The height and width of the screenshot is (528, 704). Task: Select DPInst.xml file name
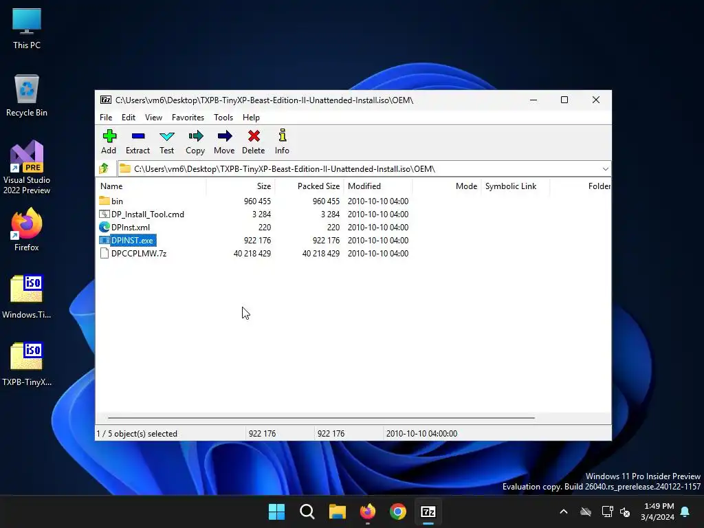coord(131,227)
